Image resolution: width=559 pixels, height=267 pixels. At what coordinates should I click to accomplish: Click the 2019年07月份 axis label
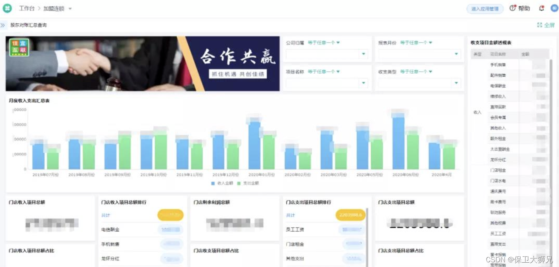(x=45, y=175)
